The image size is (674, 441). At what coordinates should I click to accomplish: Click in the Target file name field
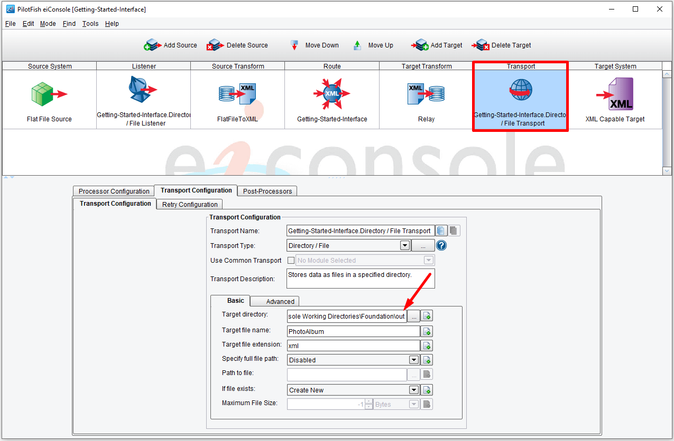tap(354, 332)
